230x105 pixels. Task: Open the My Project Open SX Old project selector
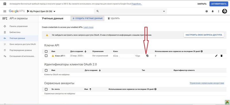[41, 11]
